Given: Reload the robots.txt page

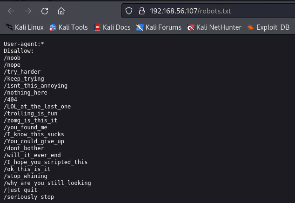Looking at the screenshot, I should click(45, 11).
